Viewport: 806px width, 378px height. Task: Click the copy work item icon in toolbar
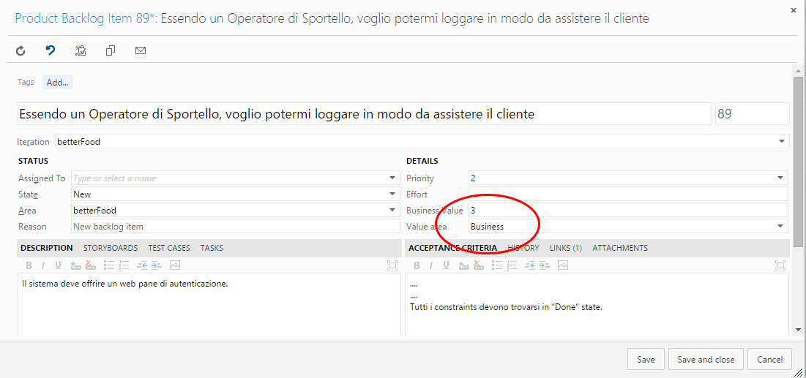pos(110,50)
